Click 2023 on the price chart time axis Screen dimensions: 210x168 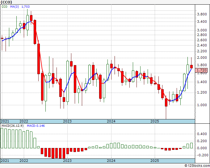coord(67,121)
